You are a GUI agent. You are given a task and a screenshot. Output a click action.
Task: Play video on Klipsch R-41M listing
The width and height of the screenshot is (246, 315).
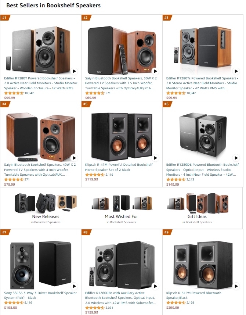[155, 158]
